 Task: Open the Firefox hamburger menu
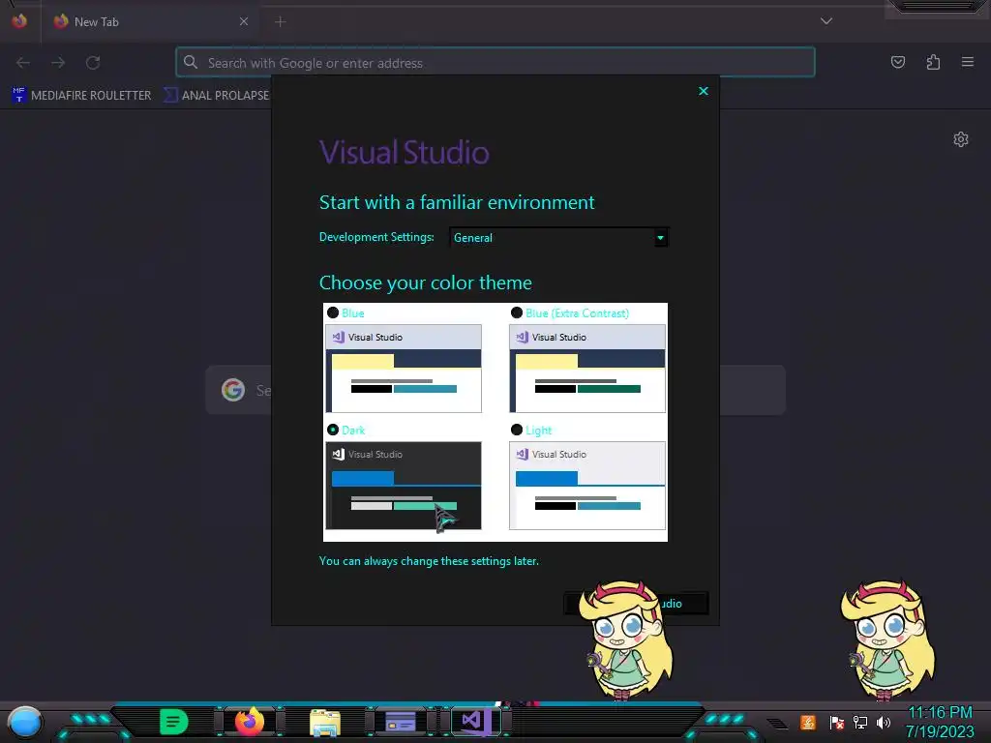coord(968,62)
